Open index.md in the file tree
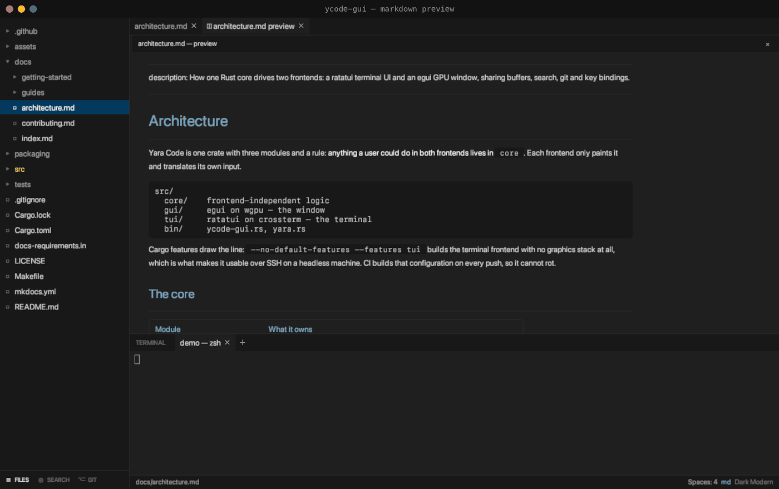Viewport: 779px width, 489px height. click(x=65, y=138)
